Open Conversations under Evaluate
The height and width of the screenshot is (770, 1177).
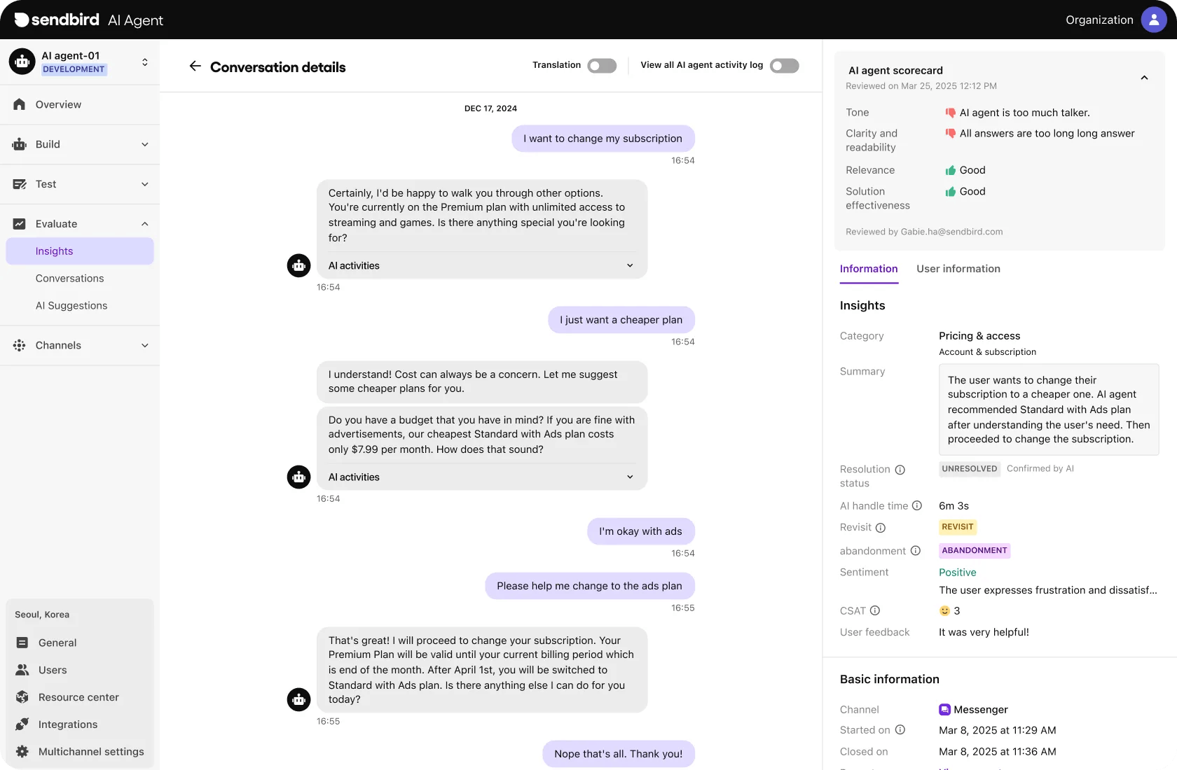tap(69, 278)
